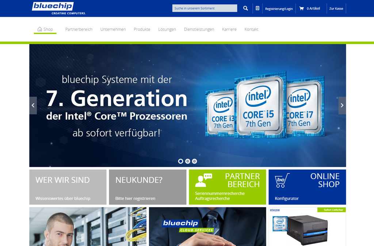
Task: Click the Zur Kasse button
Action: pyautogui.click(x=336, y=8)
